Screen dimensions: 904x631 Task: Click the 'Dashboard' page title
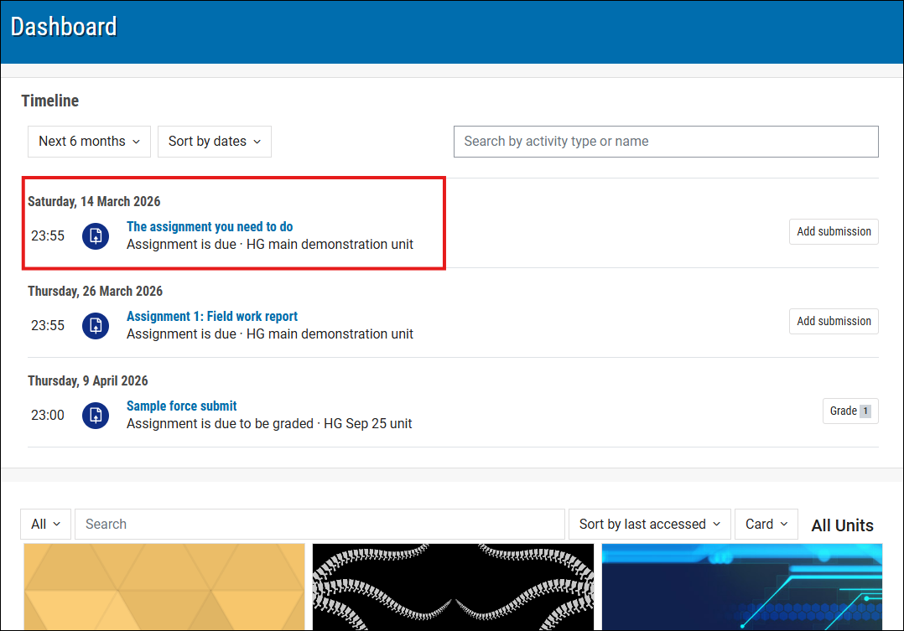coord(64,27)
